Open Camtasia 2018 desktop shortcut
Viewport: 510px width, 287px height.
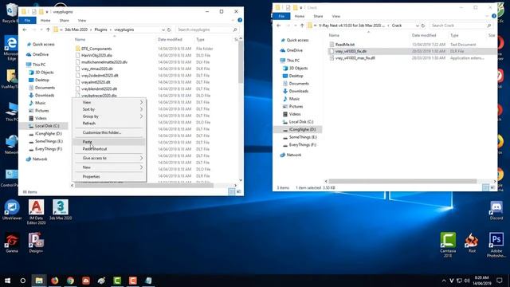pos(448,245)
